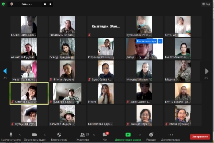Viewport: 214px width, 143px height.
Task: Open the Чат chat panel
Action: coord(105,136)
